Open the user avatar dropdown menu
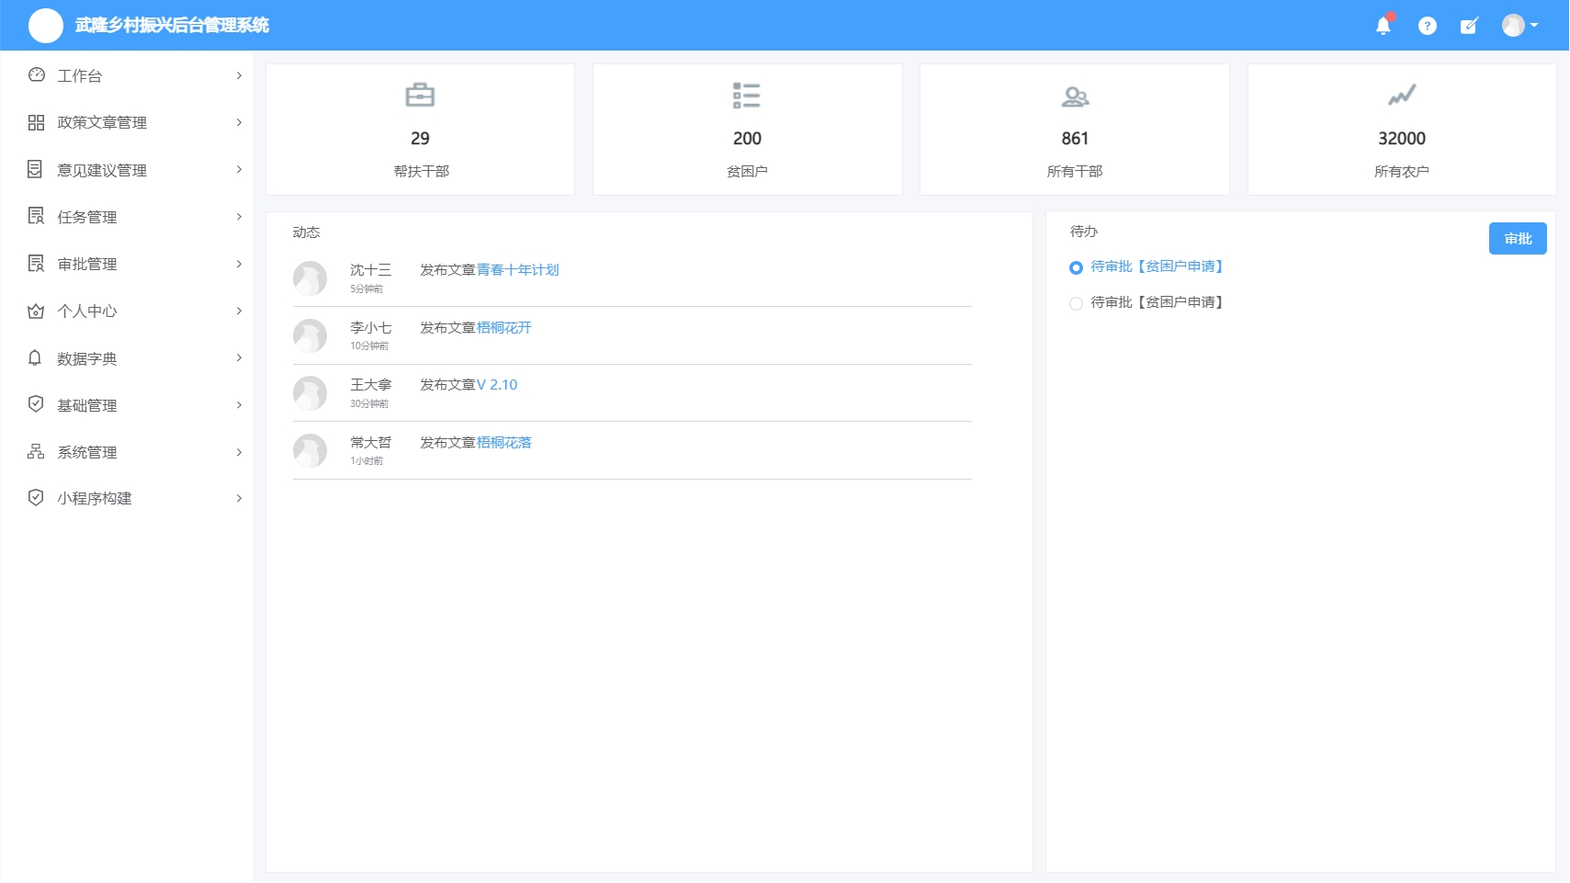 click(1519, 26)
